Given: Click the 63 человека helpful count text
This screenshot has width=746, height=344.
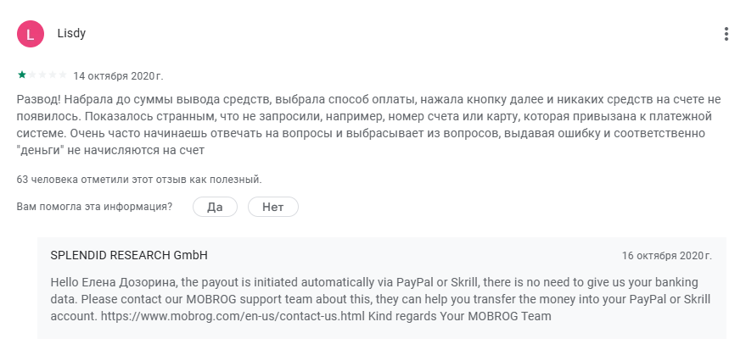Looking at the screenshot, I should pos(139,180).
